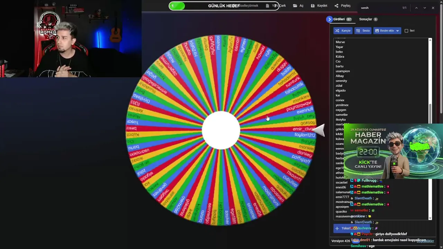Click the Haber Magazin overlay banner
Viewport: 443px width, 249px height.
393,151
